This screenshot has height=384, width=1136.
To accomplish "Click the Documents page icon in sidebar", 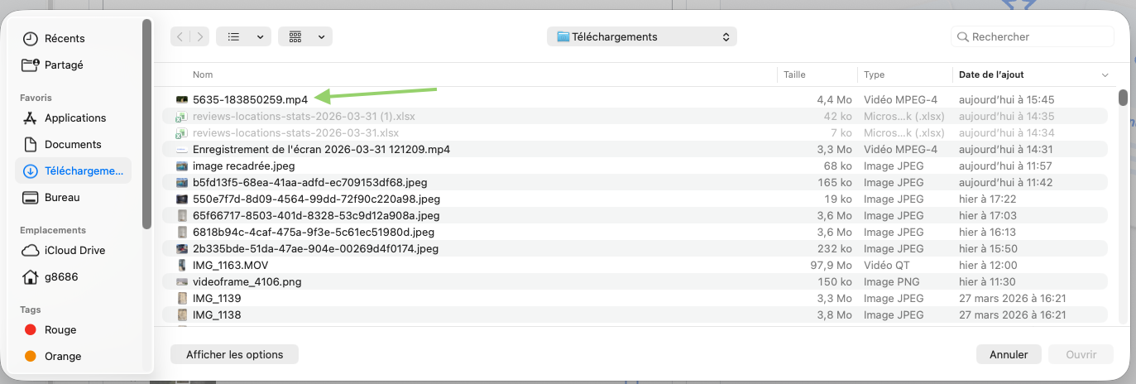I will [x=30, y=145].
